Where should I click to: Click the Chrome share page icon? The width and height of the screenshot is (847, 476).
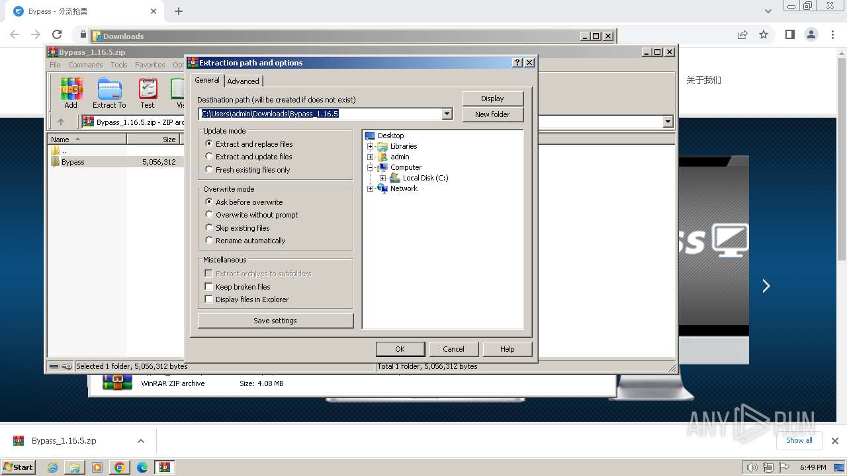[742, 34]
